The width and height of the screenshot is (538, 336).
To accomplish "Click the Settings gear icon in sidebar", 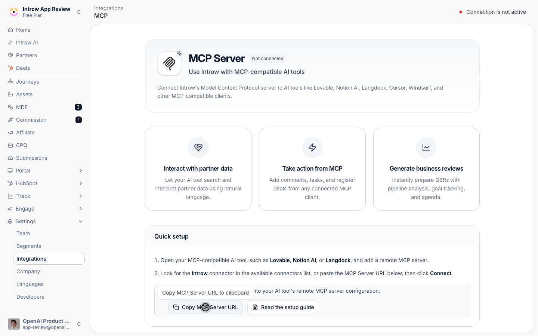I will tap(10, 221).
